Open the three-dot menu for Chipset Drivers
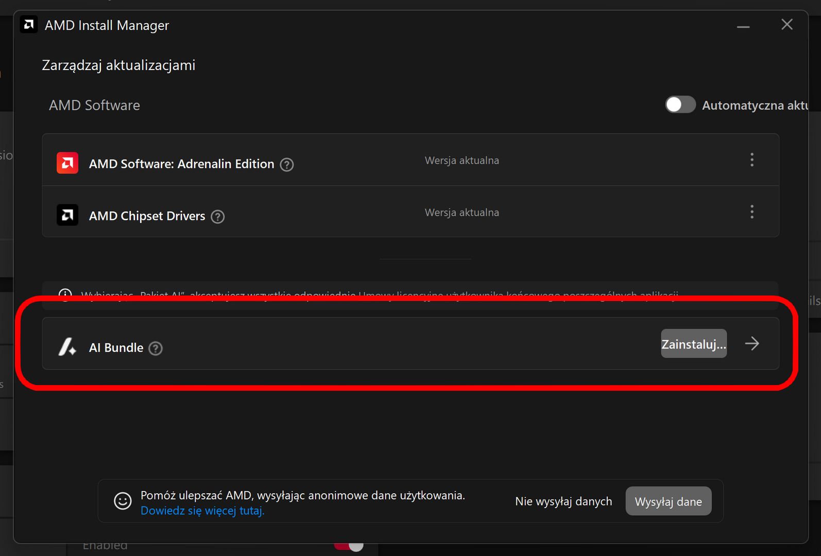Viewport: 821px width, 556px height. point(752,212)
